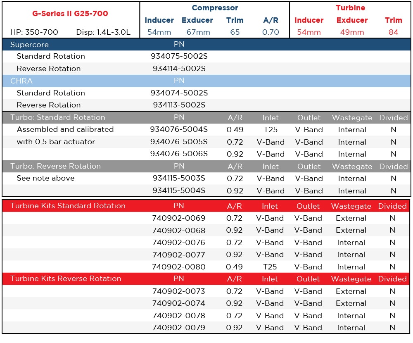Select part number 740902-0080
413x343 pixels.
click(178, 267)
